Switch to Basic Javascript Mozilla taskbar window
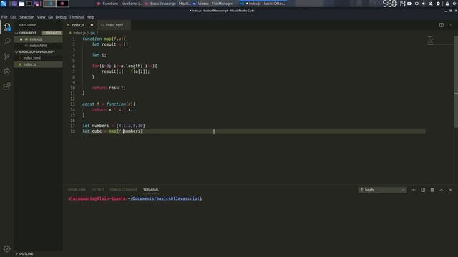This screenshot has height=257, width=458. tap(168, 4)
